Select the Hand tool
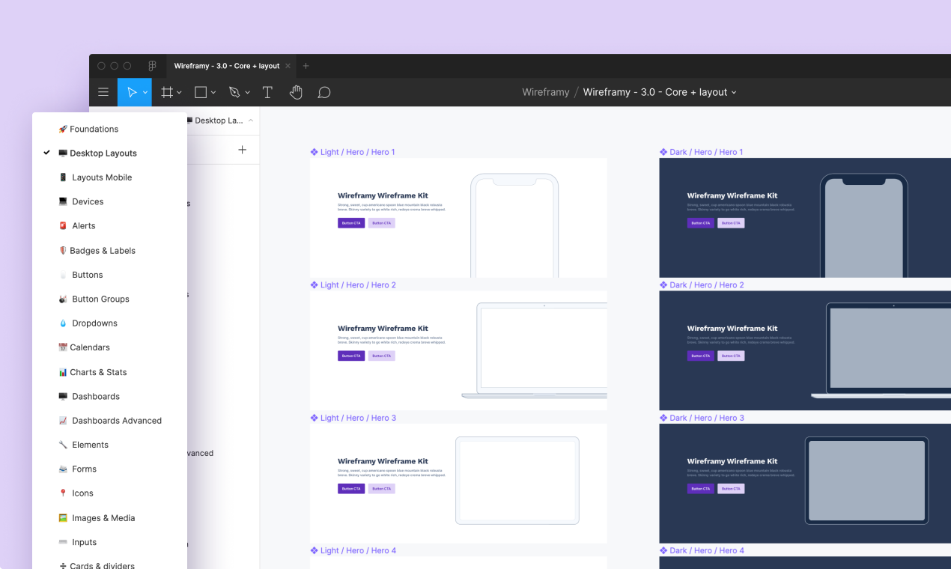Viewport: 951px width, 569px height. point(296,92)
